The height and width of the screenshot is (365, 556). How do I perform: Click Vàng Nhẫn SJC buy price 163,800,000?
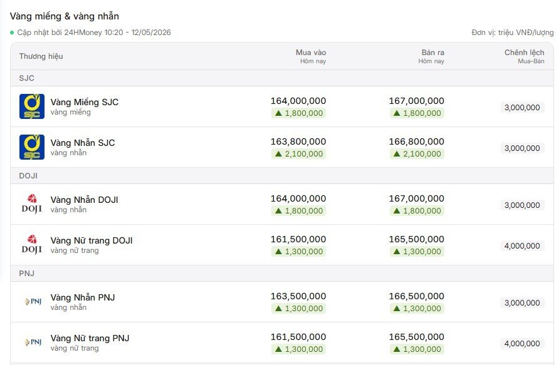[x=298, y=141]
